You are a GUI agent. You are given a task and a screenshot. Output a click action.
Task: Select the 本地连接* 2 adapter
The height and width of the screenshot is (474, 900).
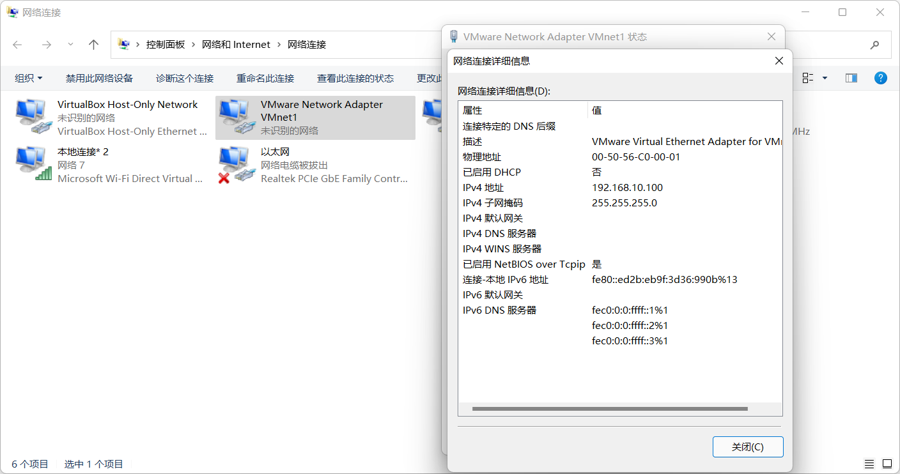[x=111, y=165]
